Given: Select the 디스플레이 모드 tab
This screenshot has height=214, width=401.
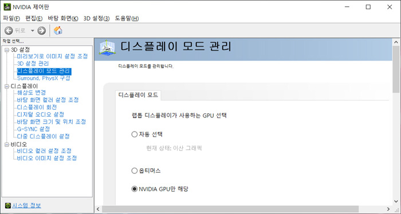Looking at the screenshot, I should (138, 95).
